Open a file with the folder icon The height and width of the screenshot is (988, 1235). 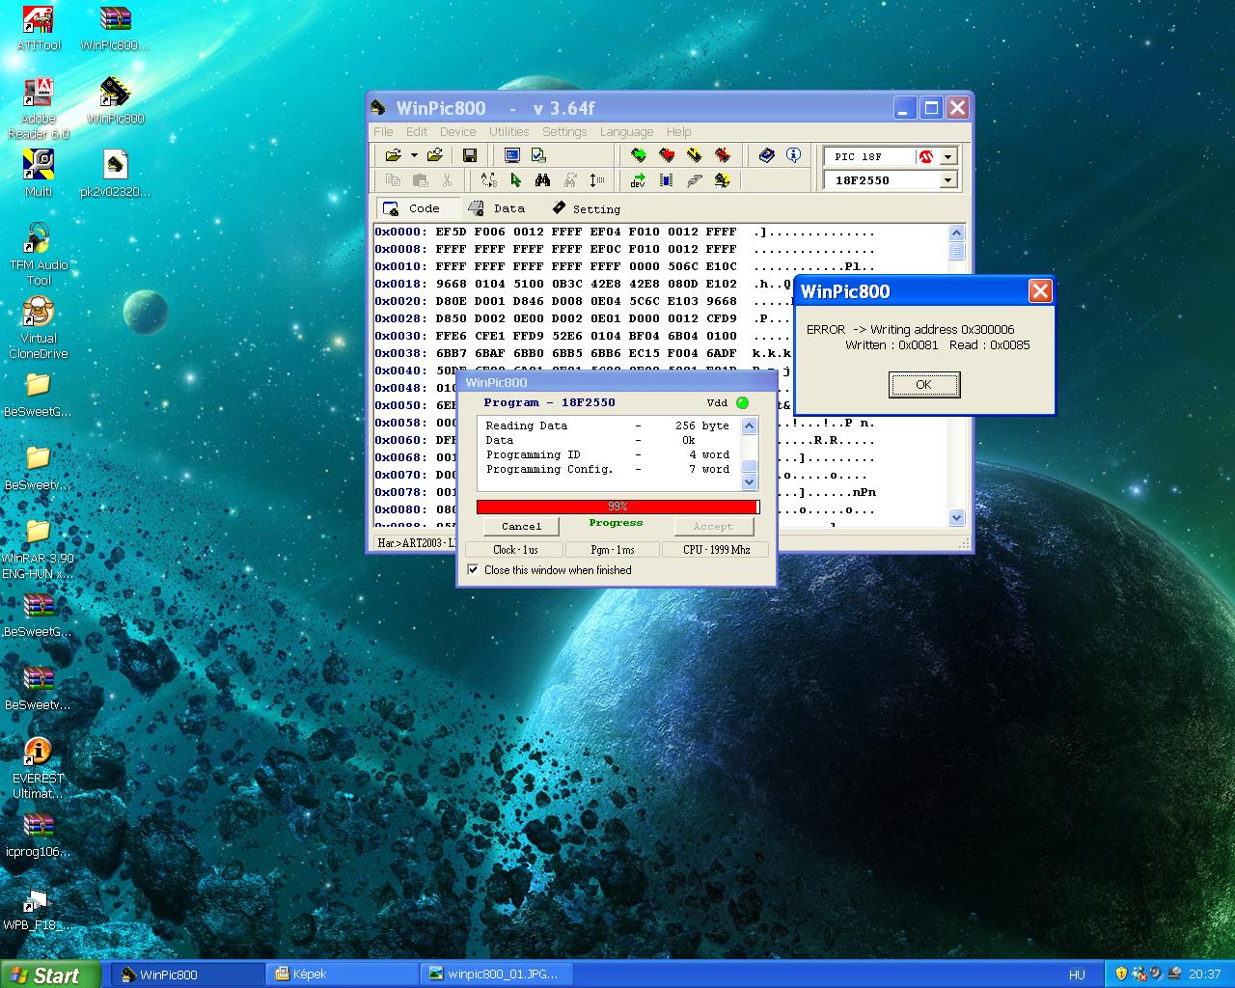click(393, 155)
